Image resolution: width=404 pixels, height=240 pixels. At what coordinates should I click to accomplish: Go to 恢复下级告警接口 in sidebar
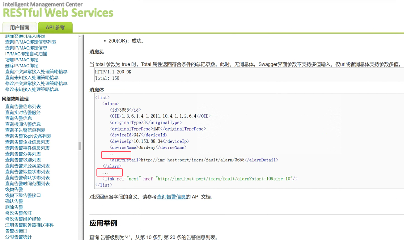[x=23, y=195]
